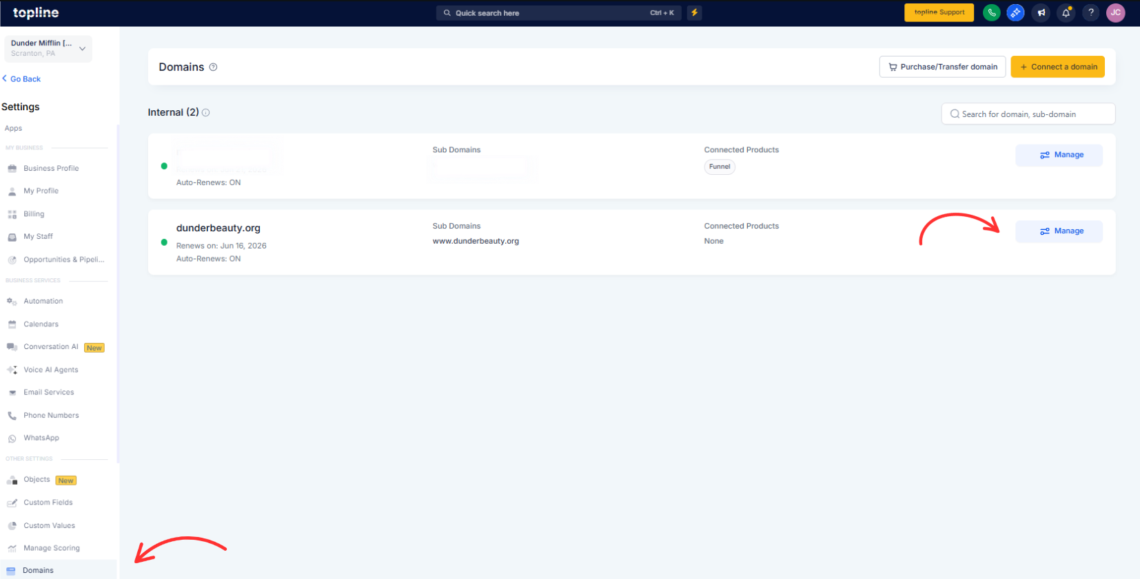Viewport: 1140px width, 579px height.
Task: Click the Business Profile briefcase icon
Action: (12, 169)
